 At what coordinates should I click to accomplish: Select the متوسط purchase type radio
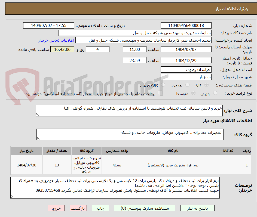pos(194,92)
